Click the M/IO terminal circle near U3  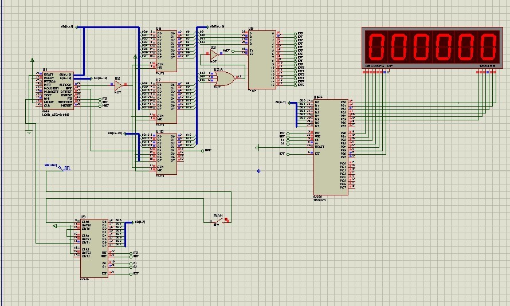coord(233,51)
